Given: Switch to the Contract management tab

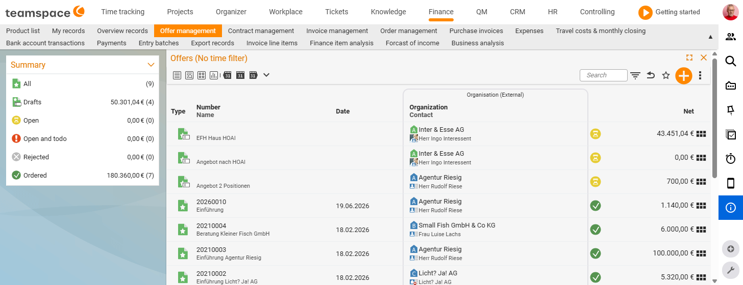Looking at the screenshot, I should point(261,31).
